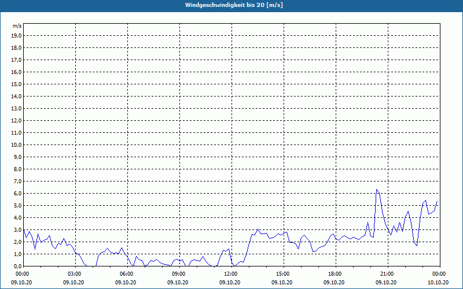Select the 6,0 axis value

click(x=17, y=194)
